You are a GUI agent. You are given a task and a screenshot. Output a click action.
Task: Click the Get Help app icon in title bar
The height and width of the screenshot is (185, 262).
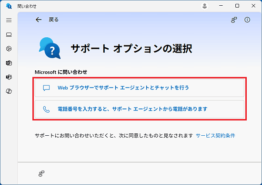pyautogui.click(x=9, y=6)
